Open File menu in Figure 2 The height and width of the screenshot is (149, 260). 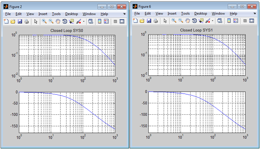click(8, 14)
